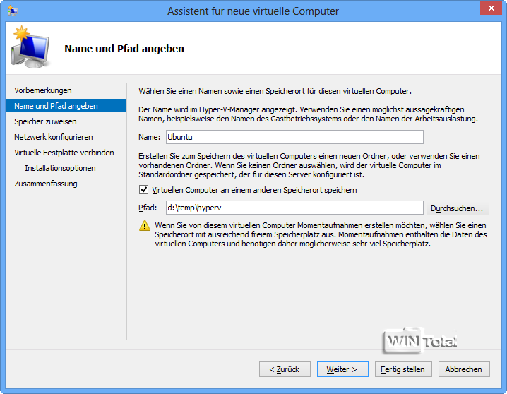Click the yellow warning triangle icon

click(145, 227)
